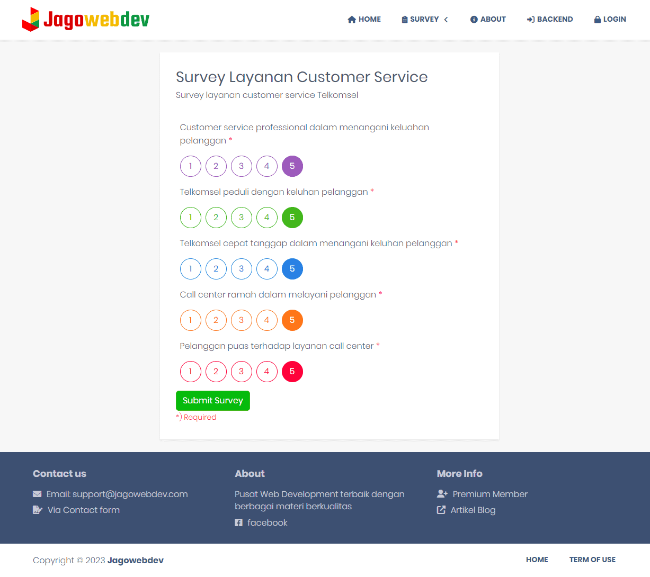Click the Jagowebdev copyright link
The height and width of the screenshot is (577, 650).
tap(136, 560)
